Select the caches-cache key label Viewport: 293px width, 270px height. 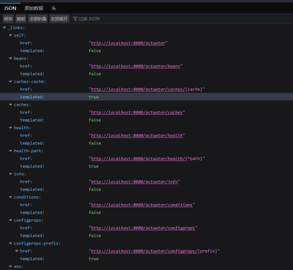(x=30, y=81)
